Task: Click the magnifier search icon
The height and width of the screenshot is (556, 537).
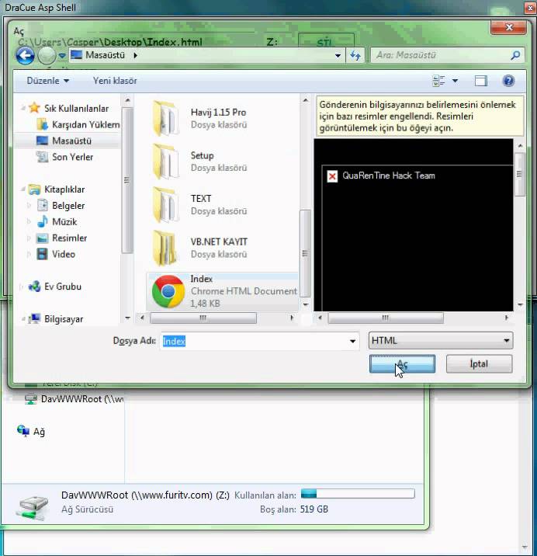Action: [x=516, y=55]
